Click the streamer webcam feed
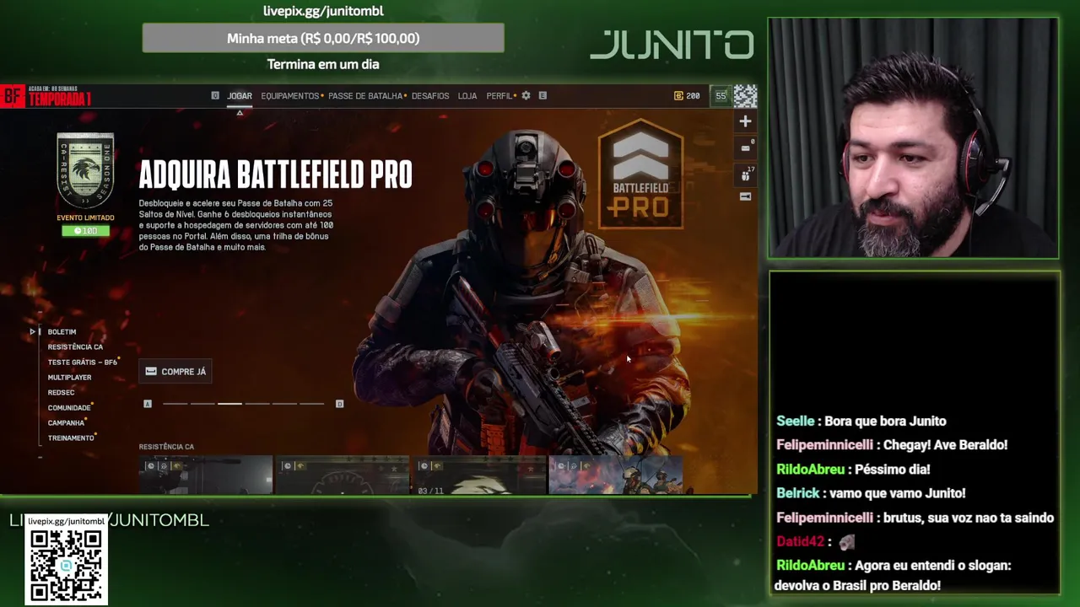The image size is (1080, 607). (914, 138)
